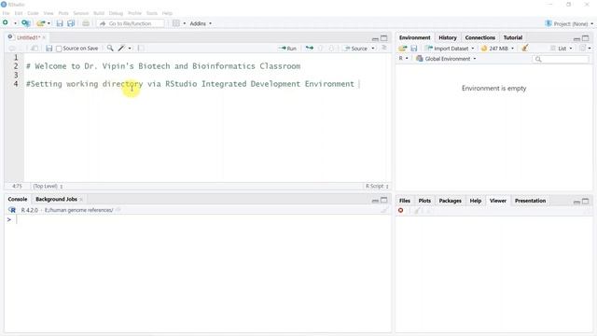Select the Background Jobs tab
This screenshot has width=597, height=336.
coord(56,199)
